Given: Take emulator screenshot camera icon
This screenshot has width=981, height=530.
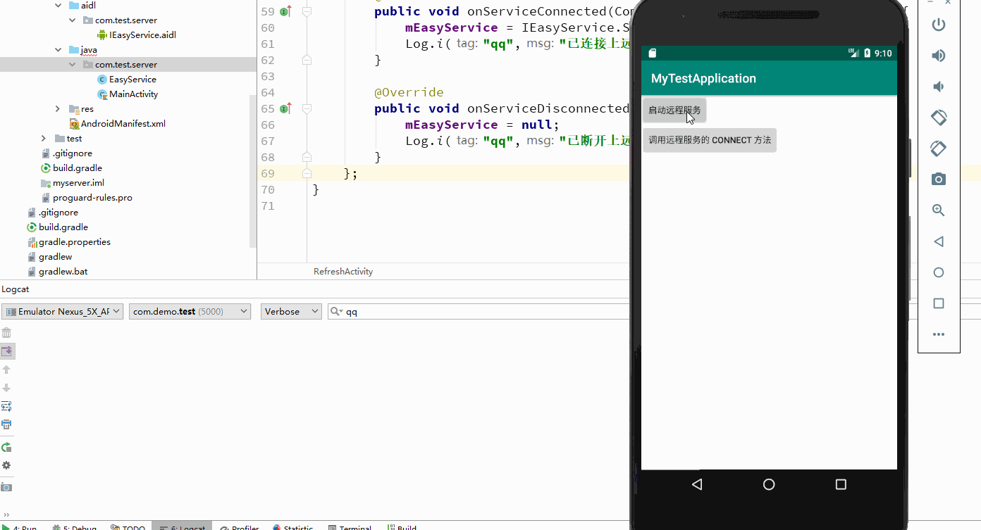Looking at the screenshot, I should click(x=939, y=179).
